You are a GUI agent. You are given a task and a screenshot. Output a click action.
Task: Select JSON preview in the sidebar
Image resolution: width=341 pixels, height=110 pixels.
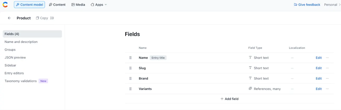(x=15, y=57)
